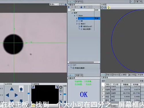This screenshot has width=144, height=108.
Task: Move stage right with the right arrow
Action: (16, 95)
